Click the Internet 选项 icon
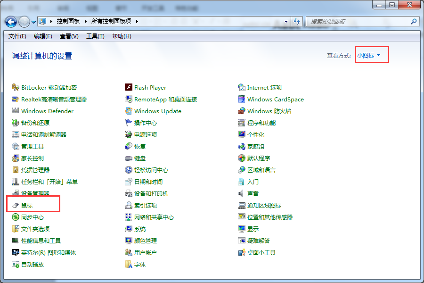Screen dimensions: 424x283 pyautogui.click(x=242, y=87)
